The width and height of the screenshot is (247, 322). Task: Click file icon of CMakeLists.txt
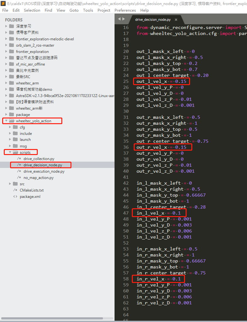point(15,190)
